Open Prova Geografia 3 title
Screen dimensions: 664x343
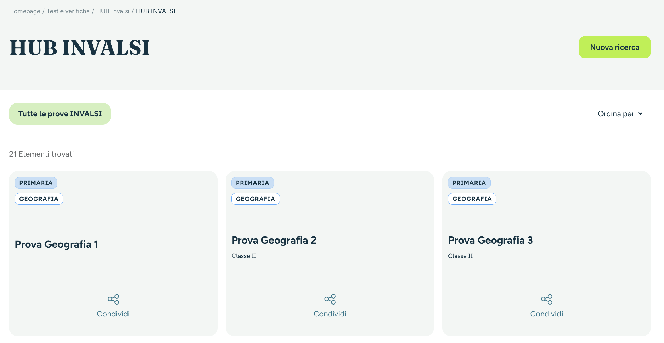click(x=490, y=240)
